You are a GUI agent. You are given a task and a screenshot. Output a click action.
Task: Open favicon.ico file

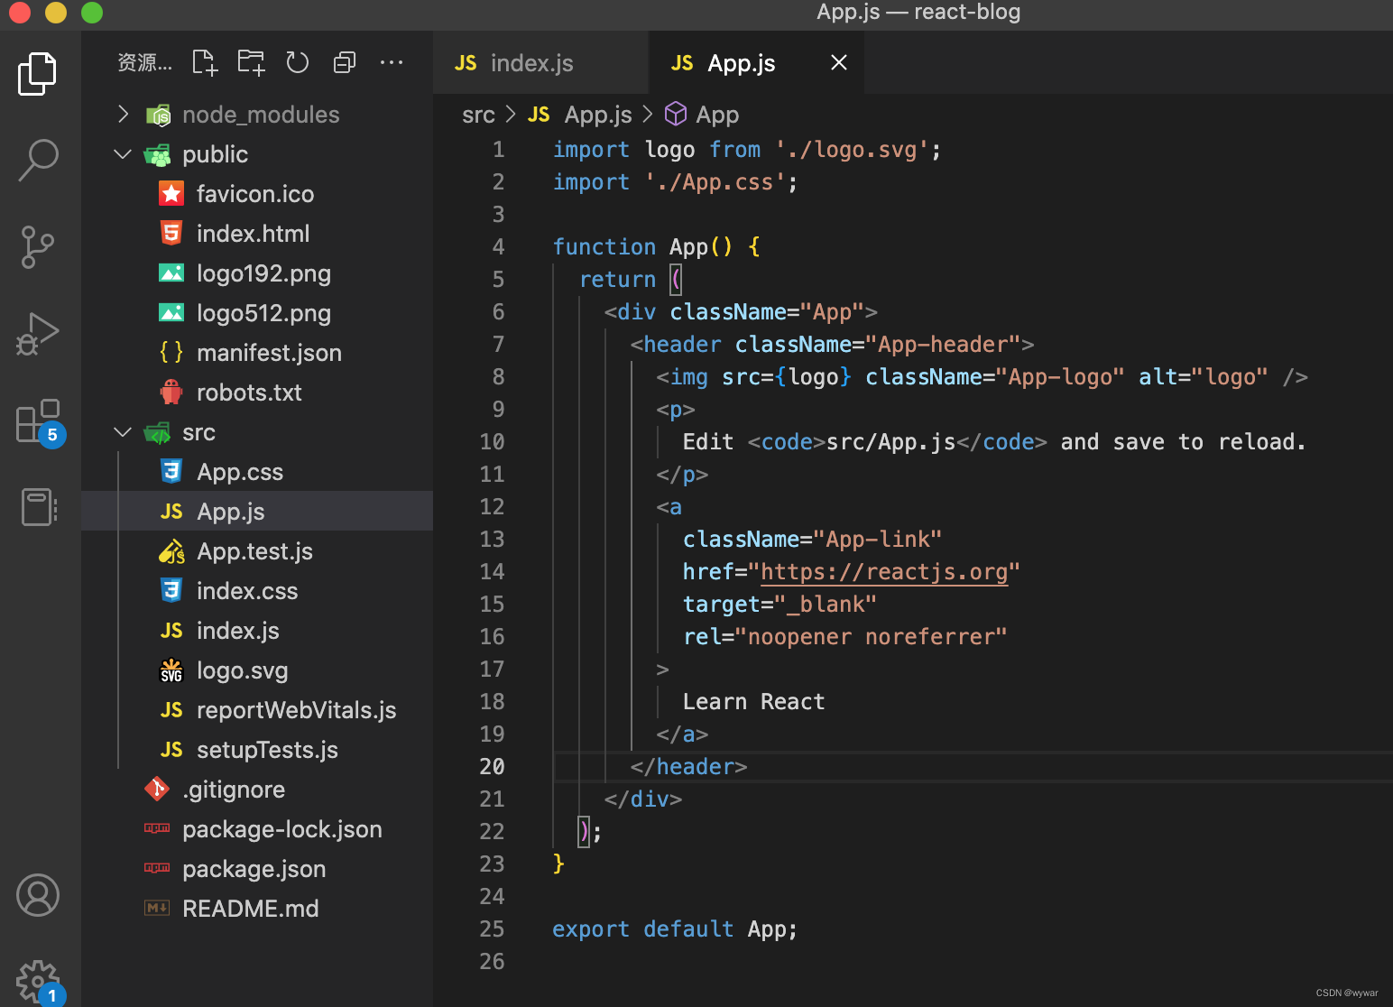point(257,194)
